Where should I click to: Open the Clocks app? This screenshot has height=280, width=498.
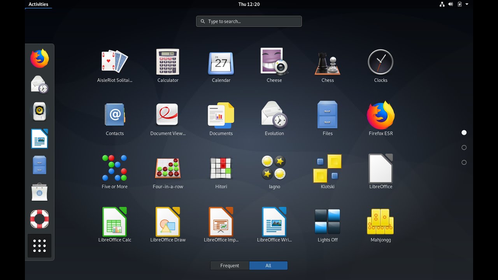point(381,62)
